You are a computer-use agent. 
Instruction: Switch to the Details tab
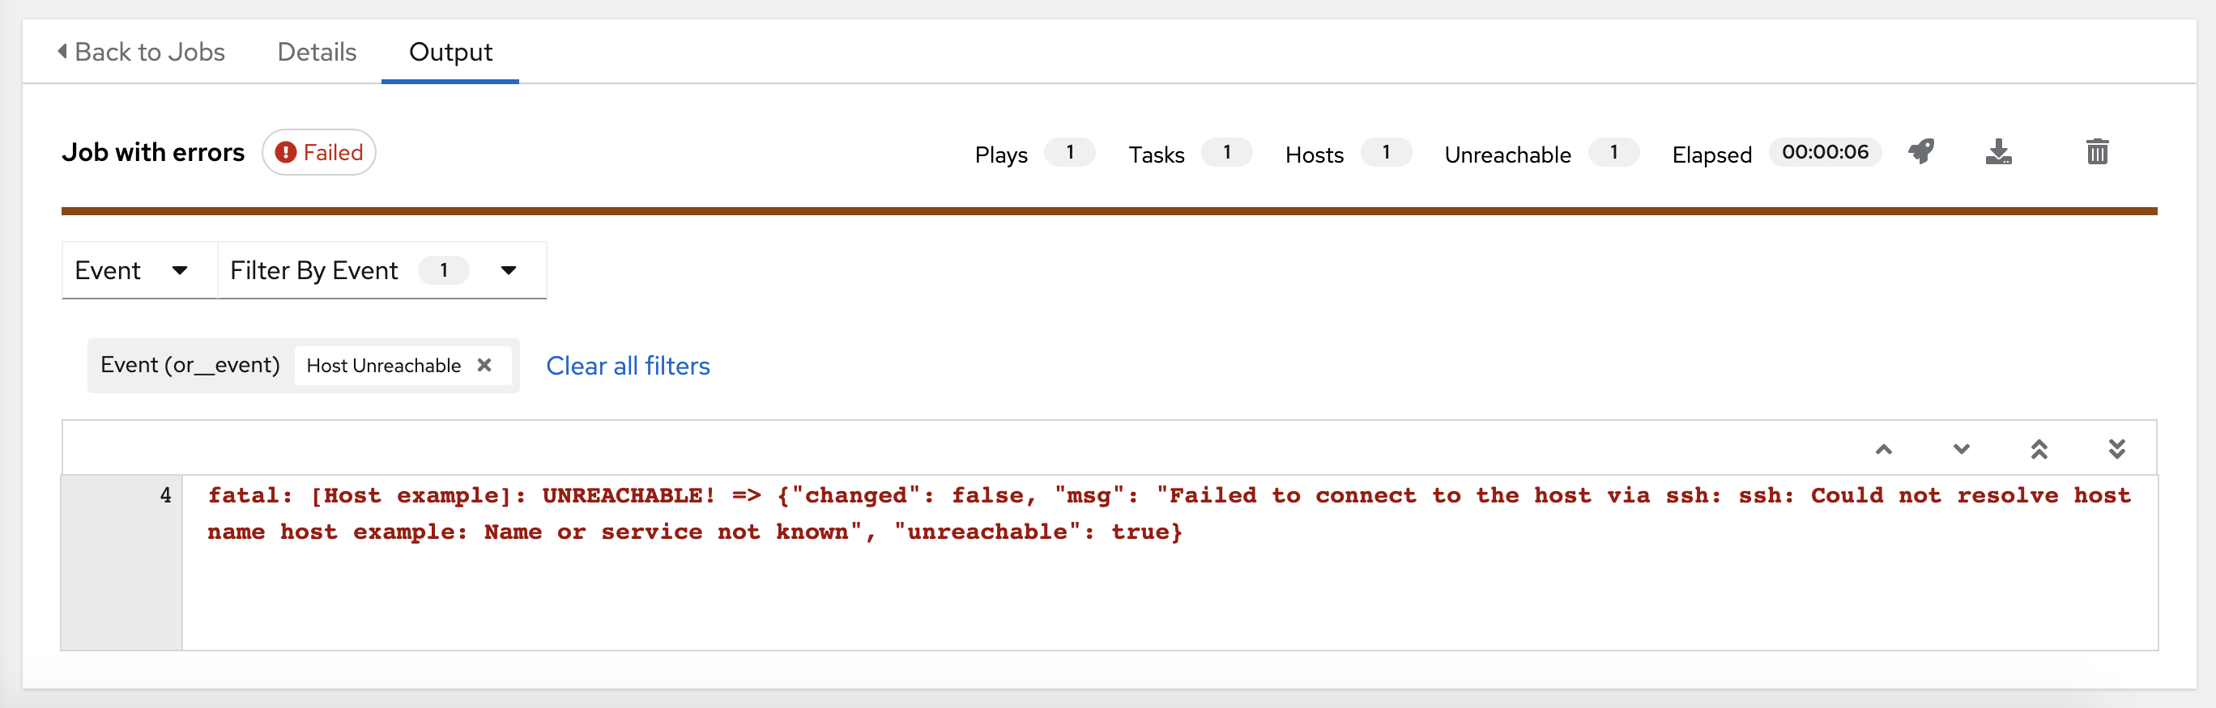317,53
